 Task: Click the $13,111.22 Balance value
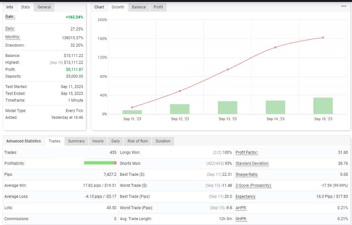73,56
